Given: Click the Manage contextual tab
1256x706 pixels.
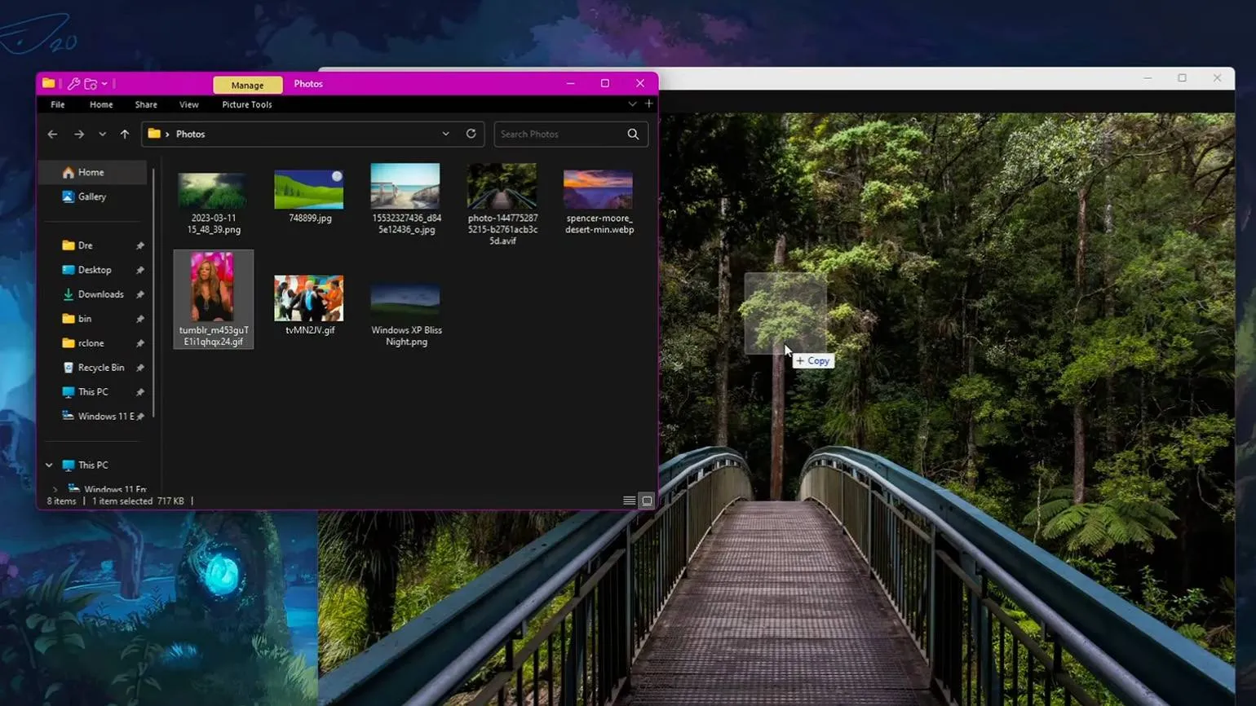Looking at the screenshot, I should 247,85.
